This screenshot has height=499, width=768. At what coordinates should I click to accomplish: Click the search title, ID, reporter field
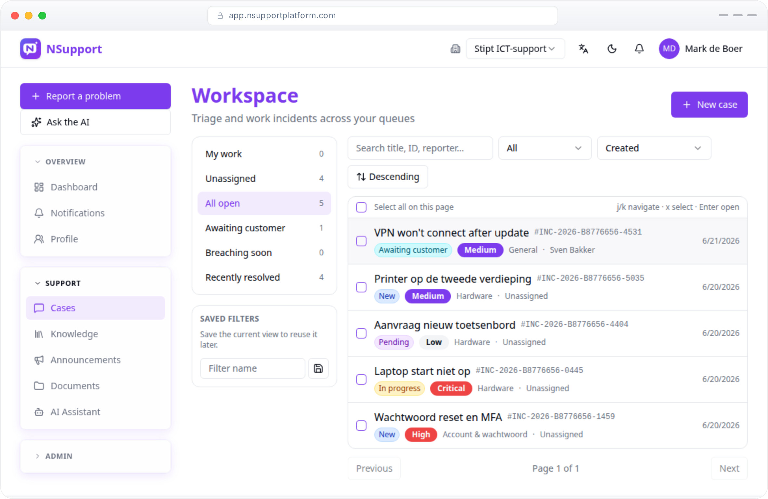tap(420, 148)
